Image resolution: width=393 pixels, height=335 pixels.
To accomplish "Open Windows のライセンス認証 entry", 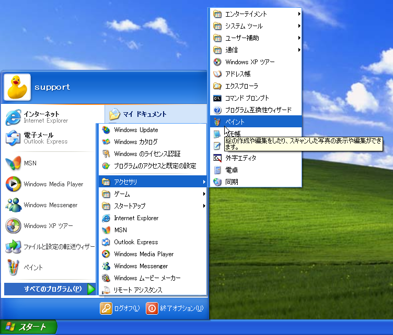I will [153, 154].
